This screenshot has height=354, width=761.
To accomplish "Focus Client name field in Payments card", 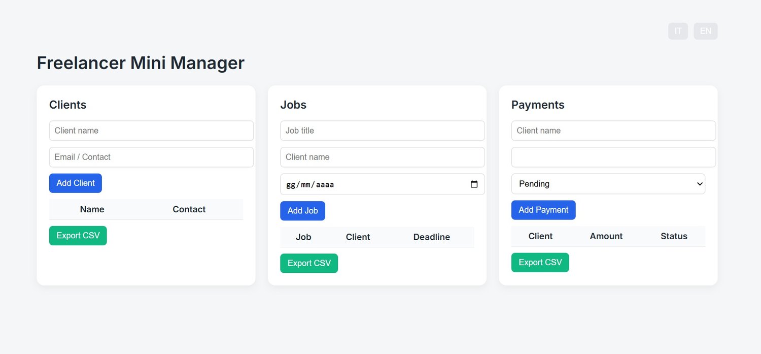I will [613, 131].
